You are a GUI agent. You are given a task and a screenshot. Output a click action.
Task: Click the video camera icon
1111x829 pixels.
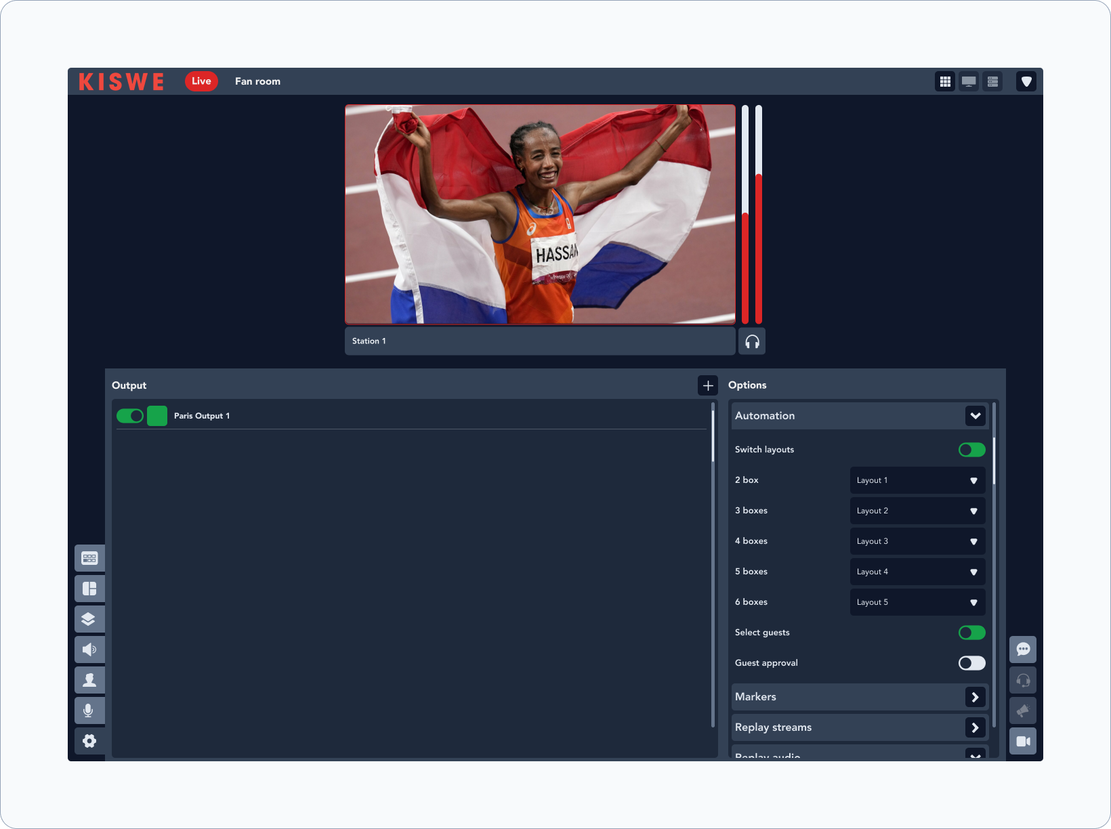[1023, 741]
